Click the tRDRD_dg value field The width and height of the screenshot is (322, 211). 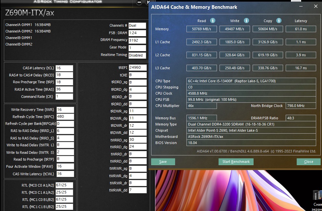pyautogui.click(x=137, y=89)
